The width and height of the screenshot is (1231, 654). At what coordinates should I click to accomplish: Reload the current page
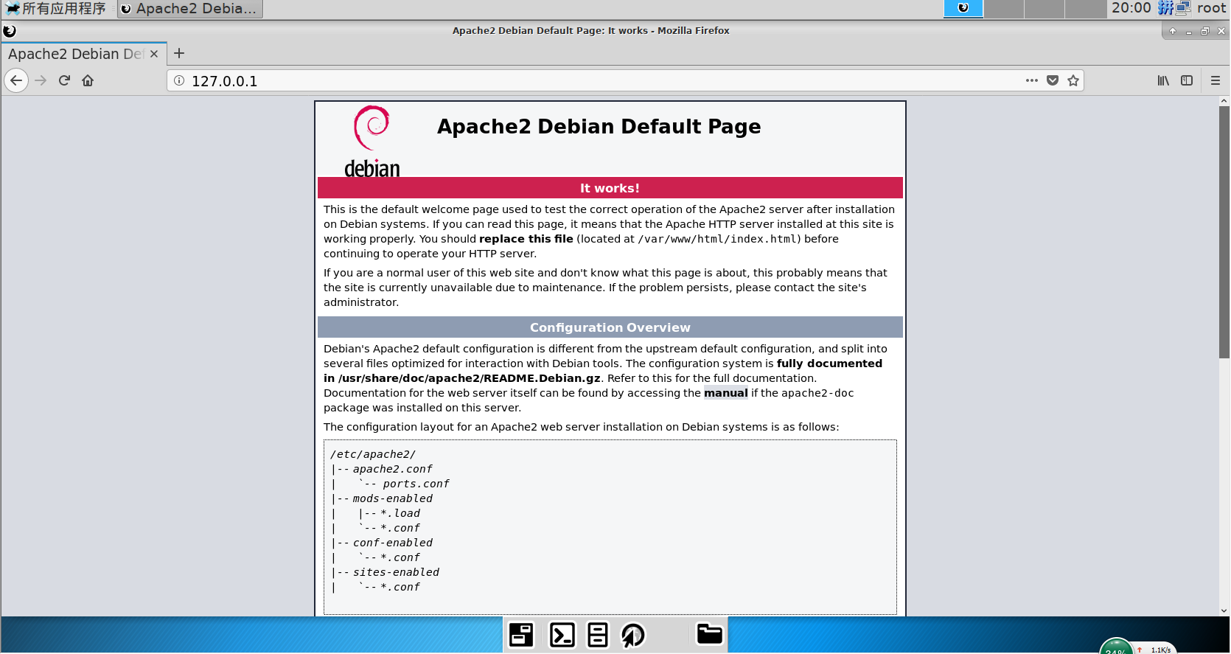point(64,80)
